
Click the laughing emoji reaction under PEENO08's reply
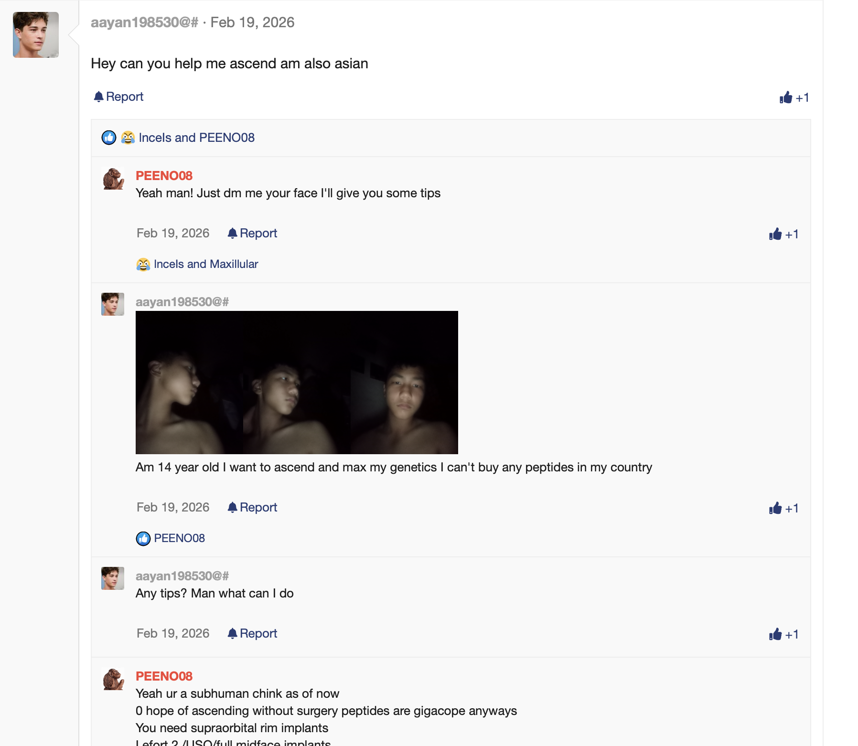tap(143, 264)
